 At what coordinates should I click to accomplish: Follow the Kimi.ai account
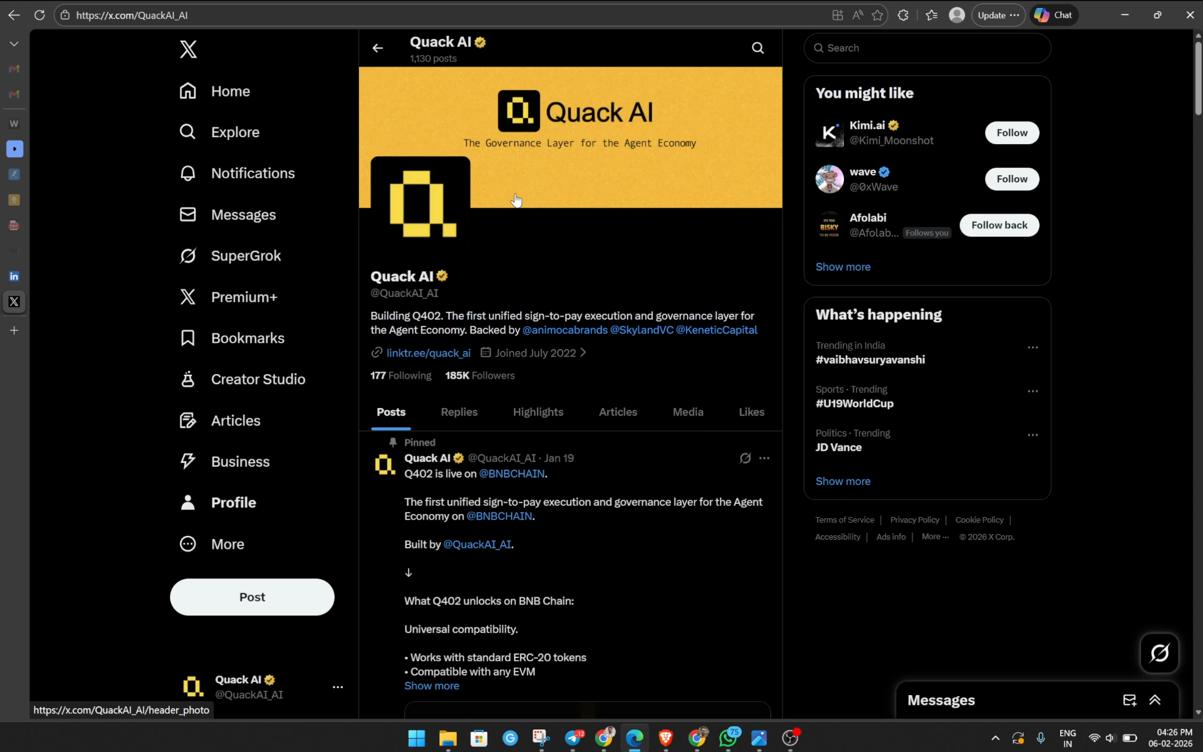click(1012, 133)
